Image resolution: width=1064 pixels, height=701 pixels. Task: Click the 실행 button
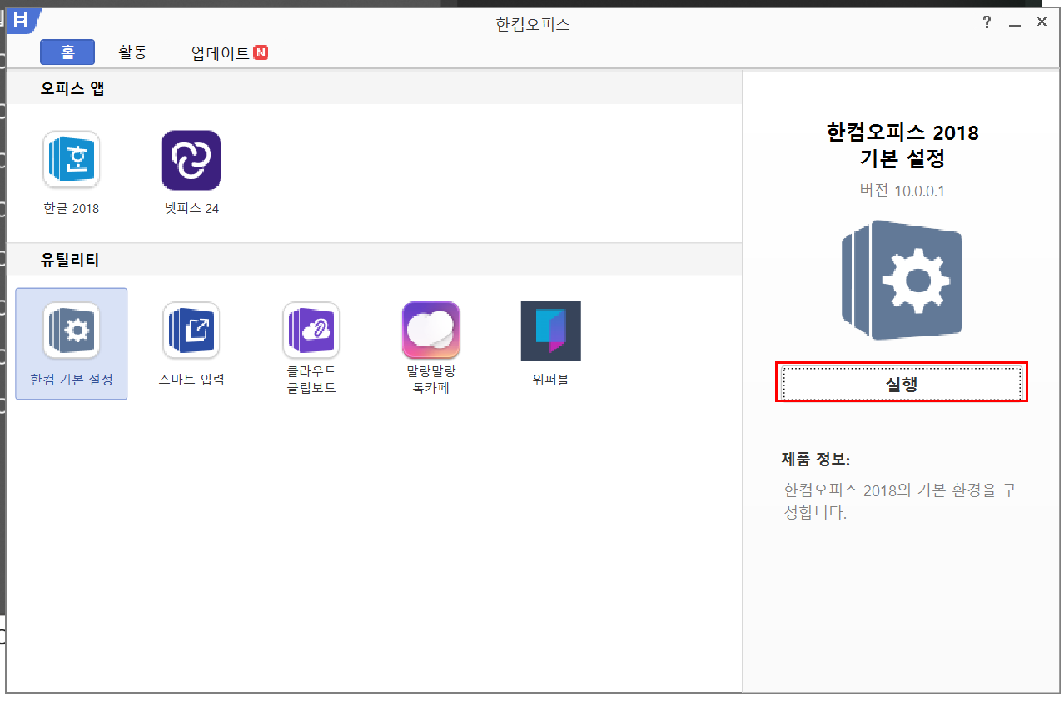[902, 383]
